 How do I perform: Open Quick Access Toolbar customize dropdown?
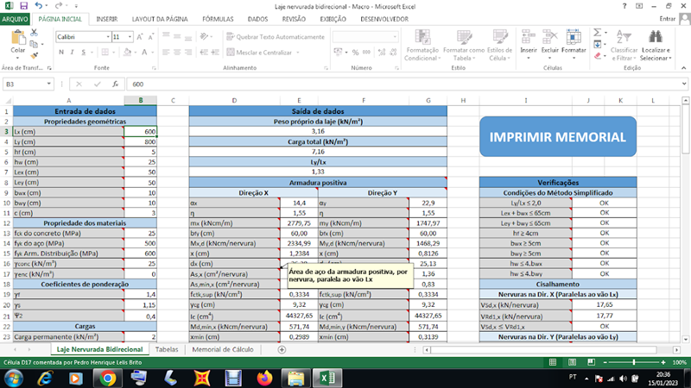coord(76,6)
